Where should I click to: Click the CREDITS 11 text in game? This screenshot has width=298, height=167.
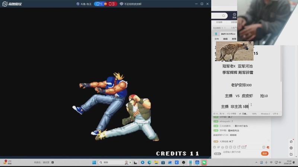point(178,153)
